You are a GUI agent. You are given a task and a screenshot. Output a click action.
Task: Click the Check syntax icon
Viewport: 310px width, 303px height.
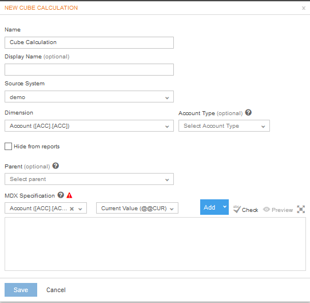(x=237, y=209)
